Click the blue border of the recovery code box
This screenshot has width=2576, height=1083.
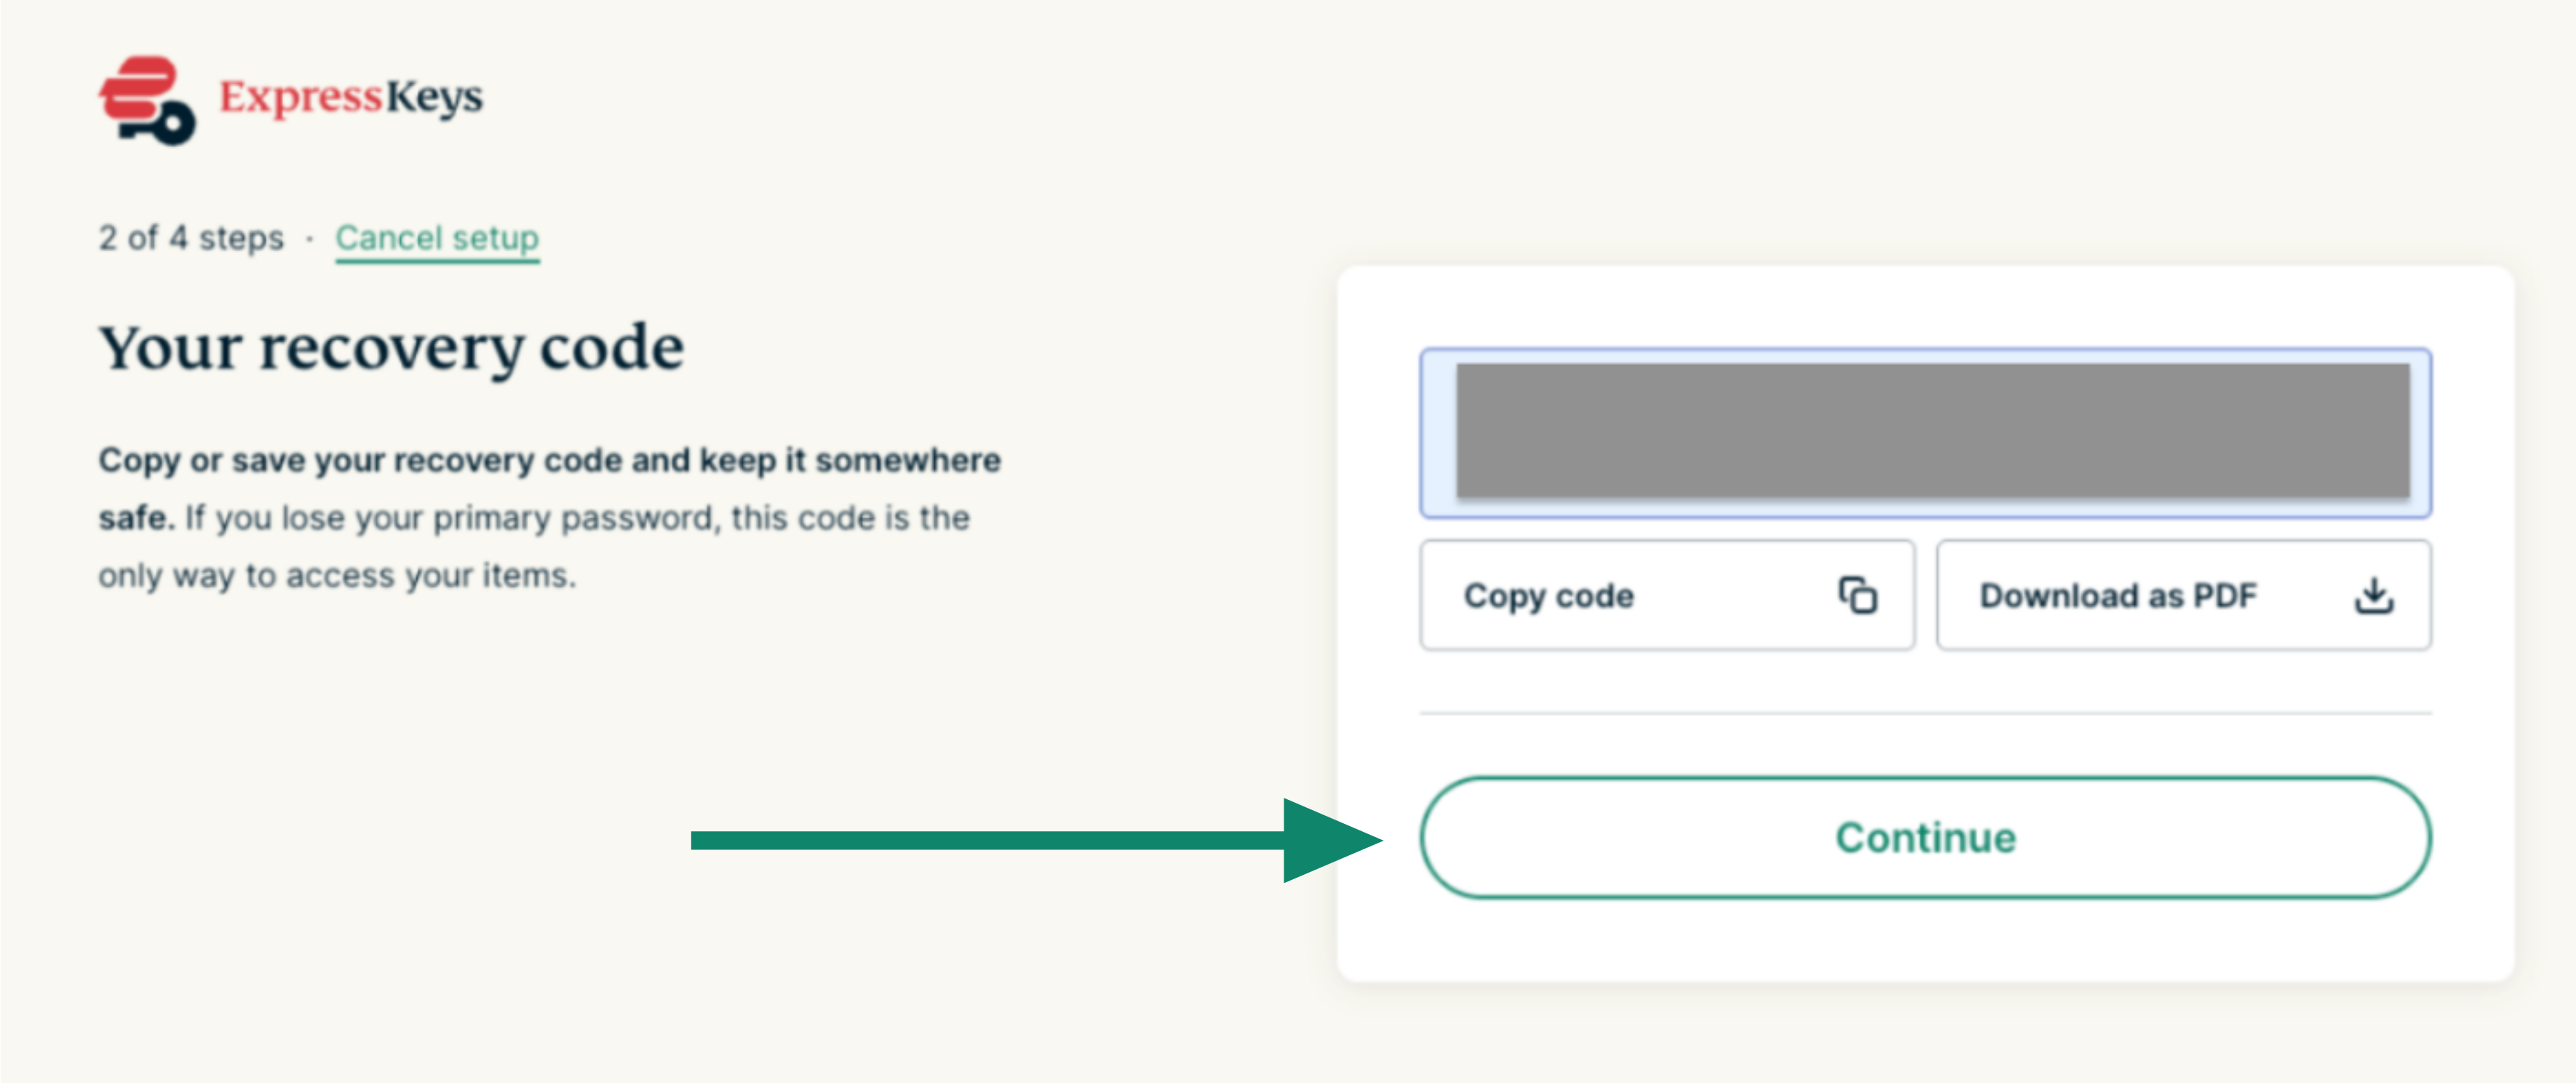[1925, 351]
